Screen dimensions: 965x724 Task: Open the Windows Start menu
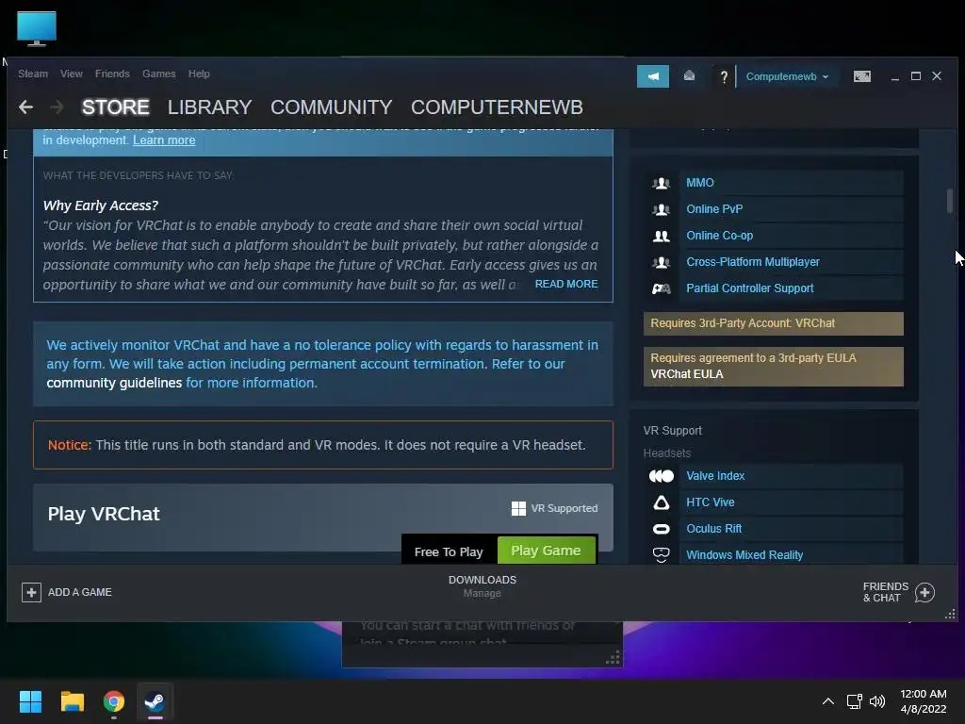pyautogui.click(x=30, y=701)
